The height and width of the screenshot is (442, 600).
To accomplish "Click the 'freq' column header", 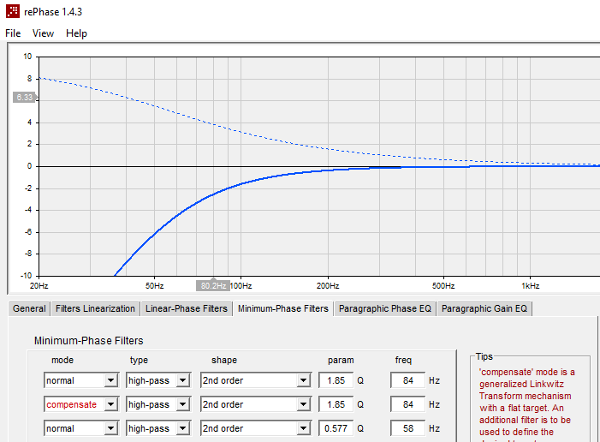I will 403,360.
